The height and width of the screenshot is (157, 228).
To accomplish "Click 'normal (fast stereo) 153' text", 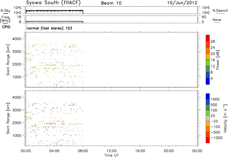I will [49, 28].
